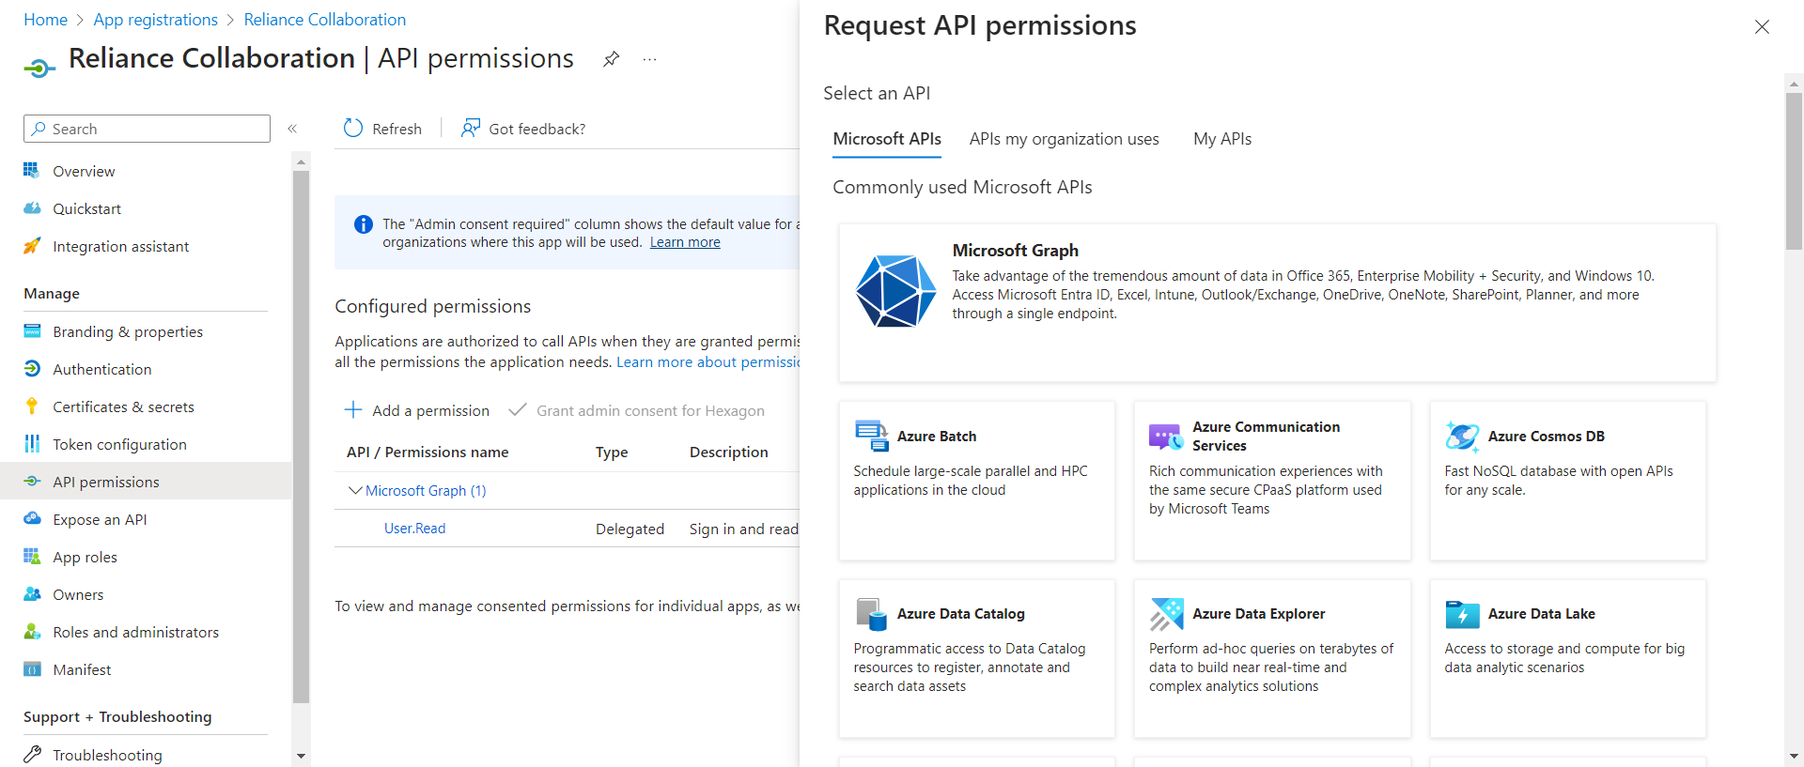Click the Integration assistant rocket icon
The height and width of the screenshot is (767, 1804).
coord(32,246)
